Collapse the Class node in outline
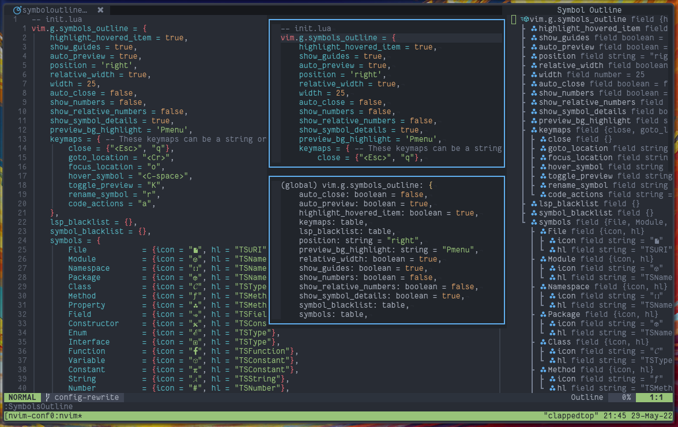Viewport: 678px width, 427px height. (544, 342)
